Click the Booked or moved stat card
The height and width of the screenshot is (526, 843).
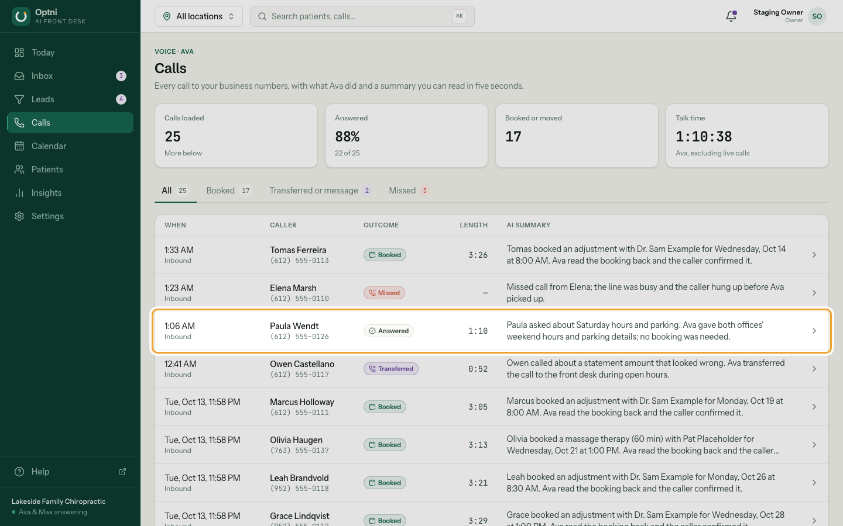pyautogui.click(x=577, y=136)
